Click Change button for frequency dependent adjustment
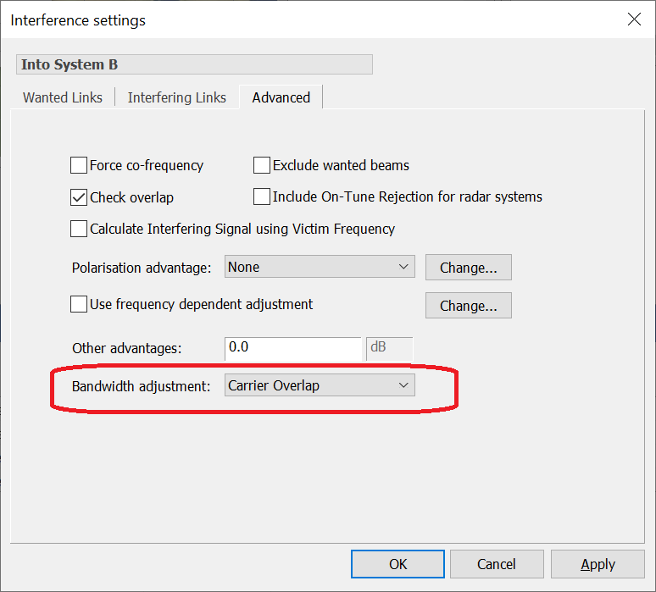656x592 pixels. 469,306
